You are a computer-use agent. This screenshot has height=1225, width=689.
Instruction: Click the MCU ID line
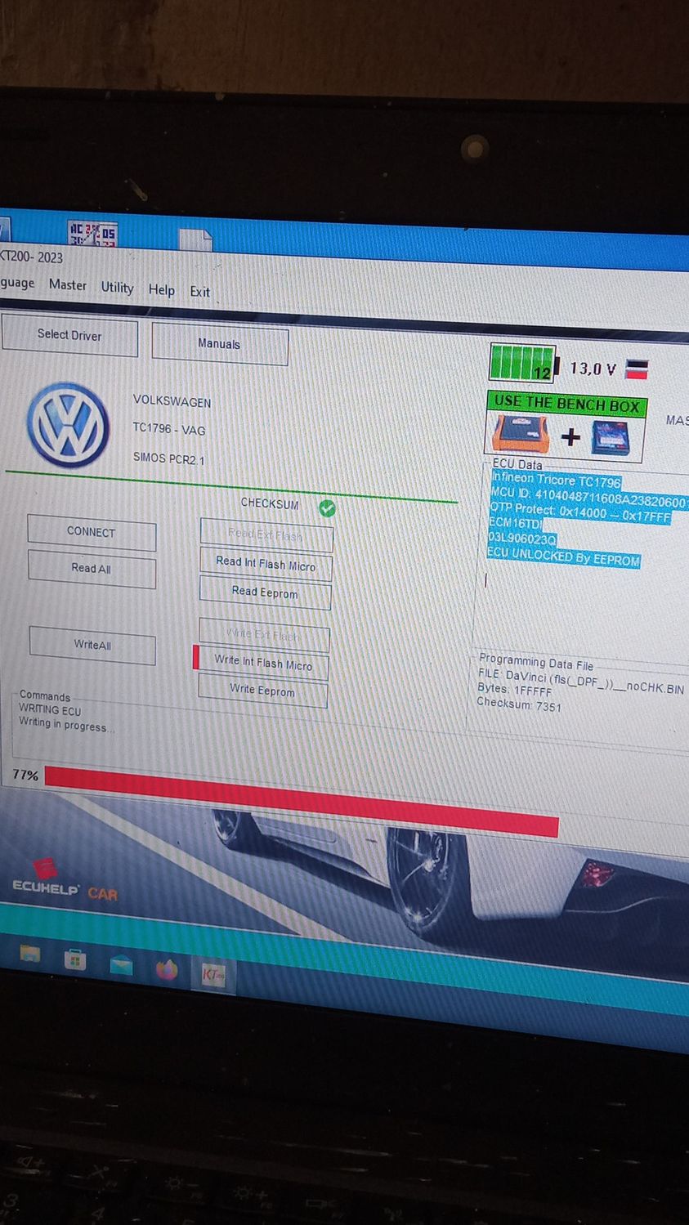[588, 496]
